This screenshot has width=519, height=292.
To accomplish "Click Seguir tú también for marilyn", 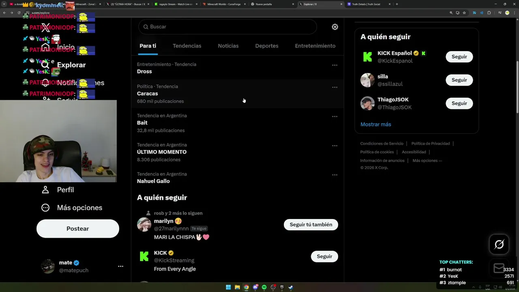I will [311, 224].
